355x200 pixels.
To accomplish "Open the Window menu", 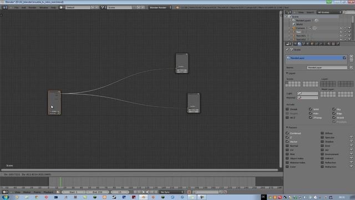I will (44, 7).
